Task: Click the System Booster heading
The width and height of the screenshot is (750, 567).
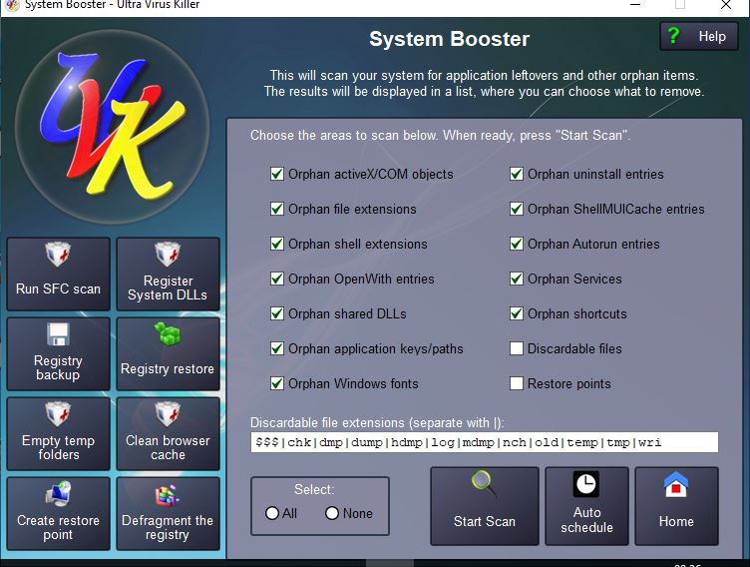Action: [x=449, y=39]
